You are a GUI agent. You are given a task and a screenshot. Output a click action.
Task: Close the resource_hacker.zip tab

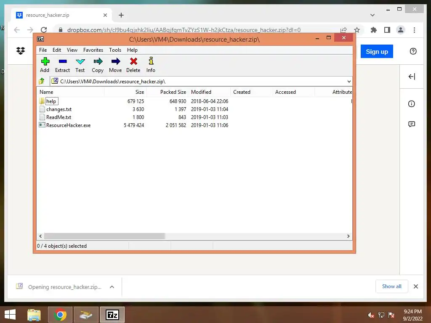(x=105, y=15)
